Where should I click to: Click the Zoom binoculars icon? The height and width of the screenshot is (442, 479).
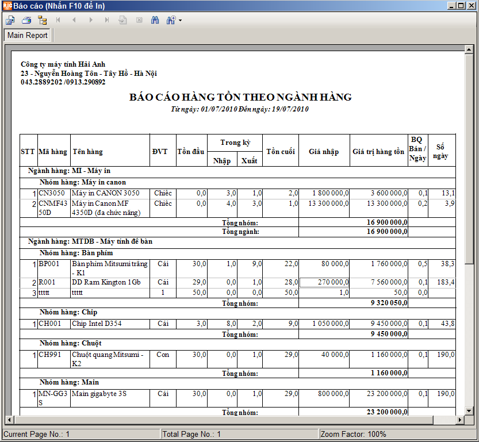[171, 20]
